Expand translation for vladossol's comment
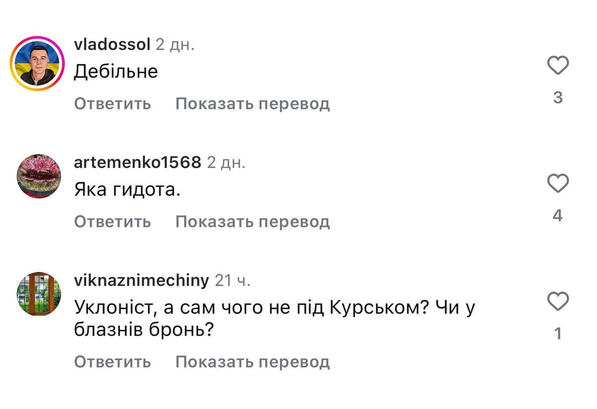Image resolution: width=597 pixels, height=409 pixels. tap(254, 104)
